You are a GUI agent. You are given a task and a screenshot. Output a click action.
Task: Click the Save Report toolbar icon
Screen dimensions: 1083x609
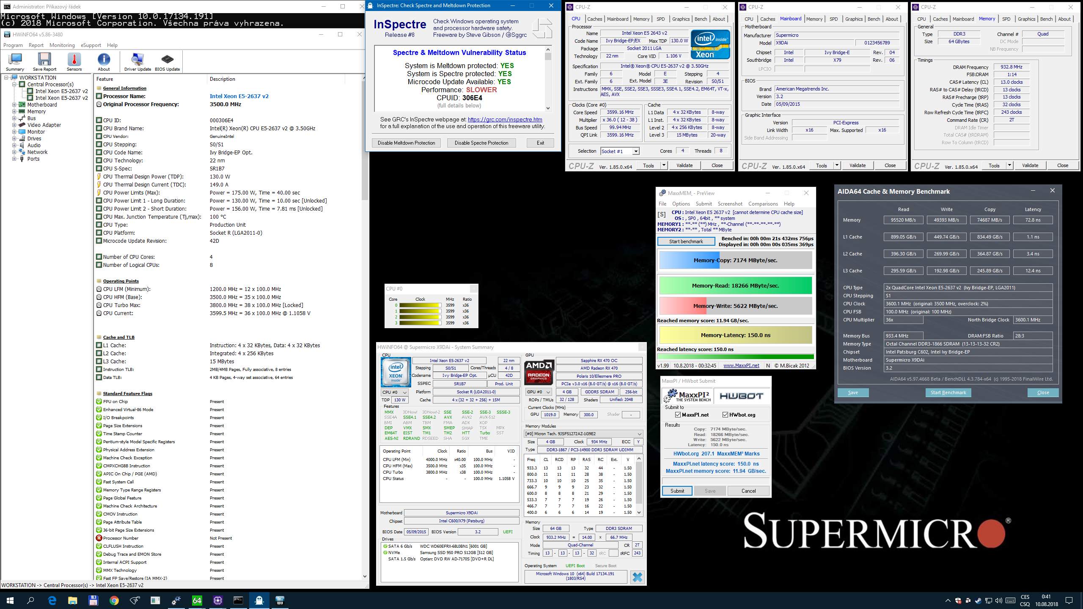[44, 62]
